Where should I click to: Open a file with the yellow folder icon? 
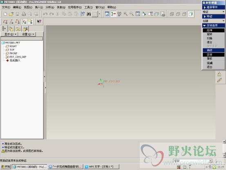(11, 14)
